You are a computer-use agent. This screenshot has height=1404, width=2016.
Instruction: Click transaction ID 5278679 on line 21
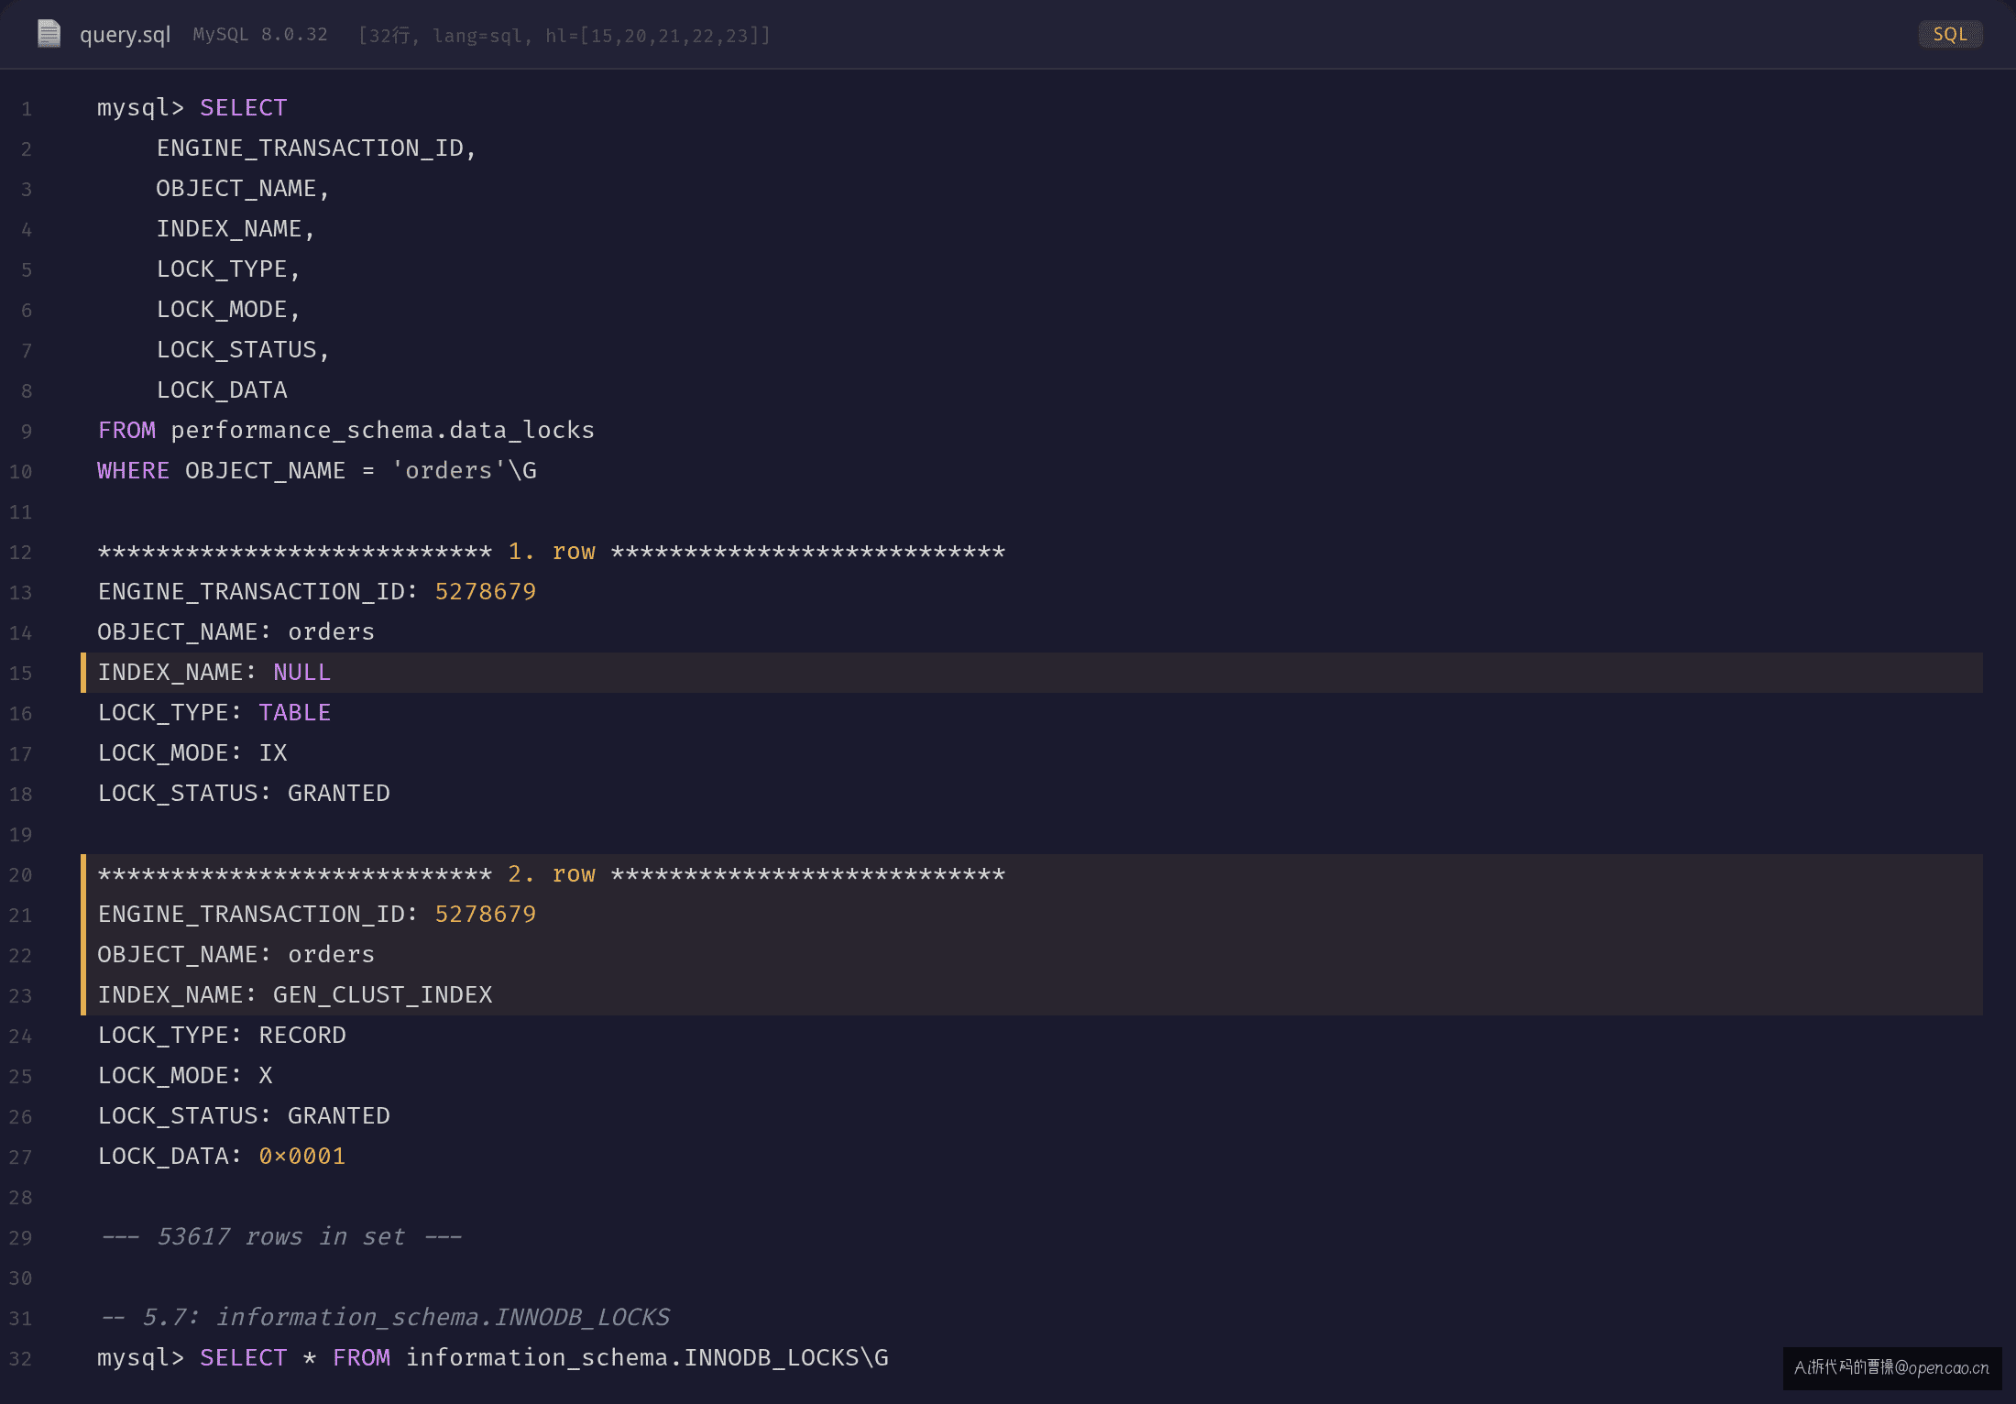(x=486, y=915)
